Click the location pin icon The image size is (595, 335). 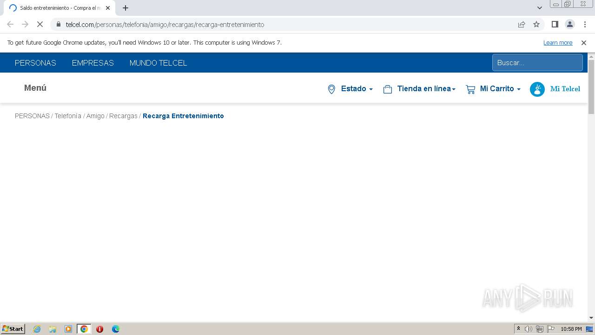pyautogui.click(x=331, y=89)
